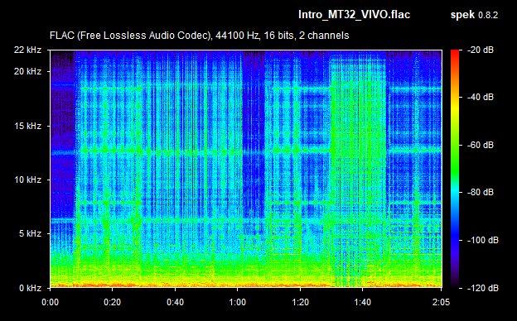The image size is (517, 321).
Task: Click the 1:00 time axis marker
Action: 238,302
